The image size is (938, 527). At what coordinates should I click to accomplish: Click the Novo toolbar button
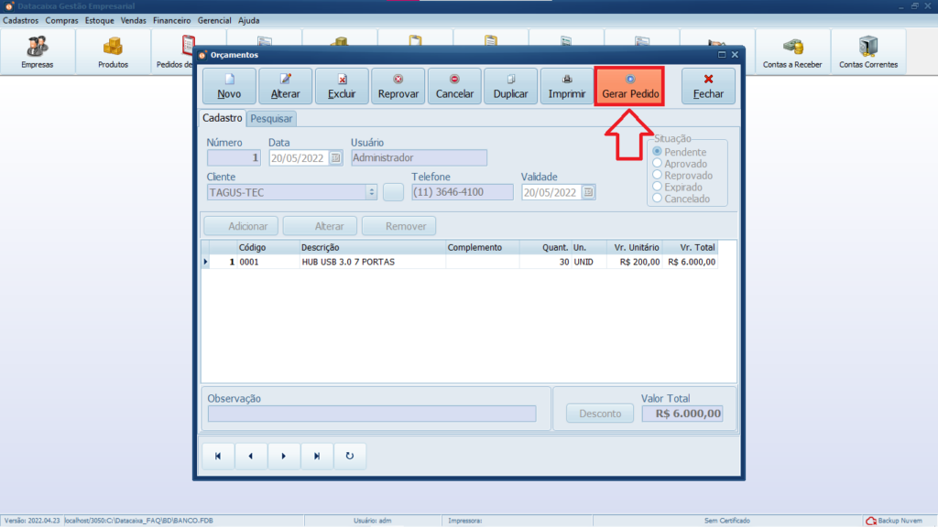point(229,86)
